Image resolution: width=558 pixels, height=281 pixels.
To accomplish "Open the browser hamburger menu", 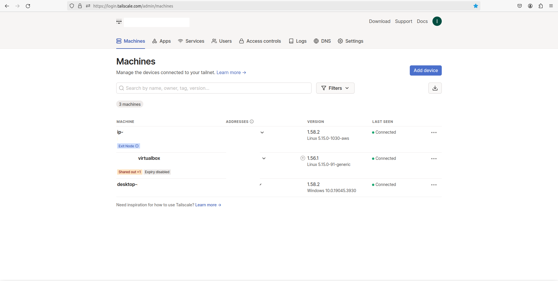I will click(551, 6).
